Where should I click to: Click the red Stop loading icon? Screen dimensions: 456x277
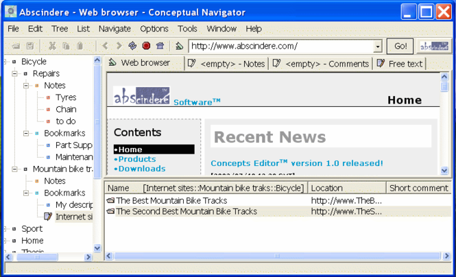click(146, 46)
